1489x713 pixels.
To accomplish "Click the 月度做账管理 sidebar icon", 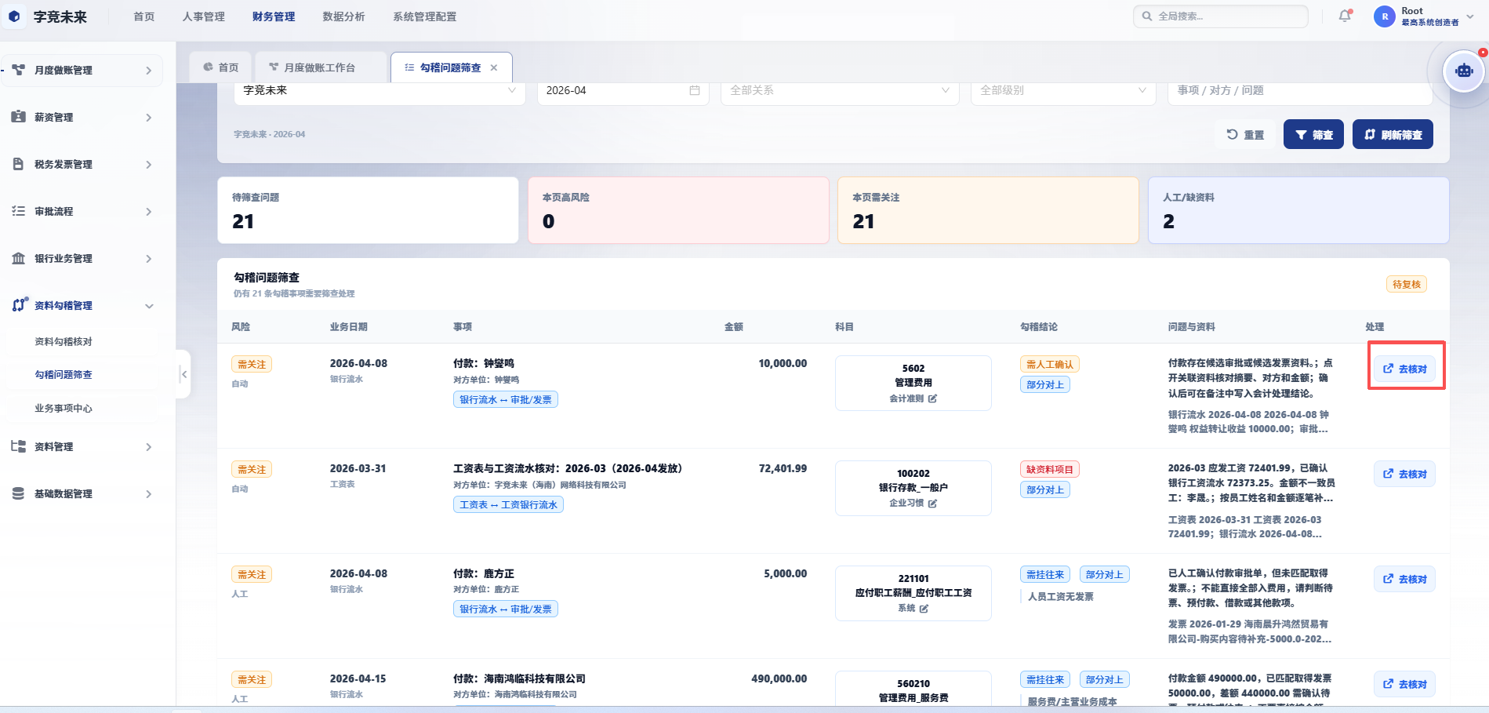I will [x=18, y=70].
